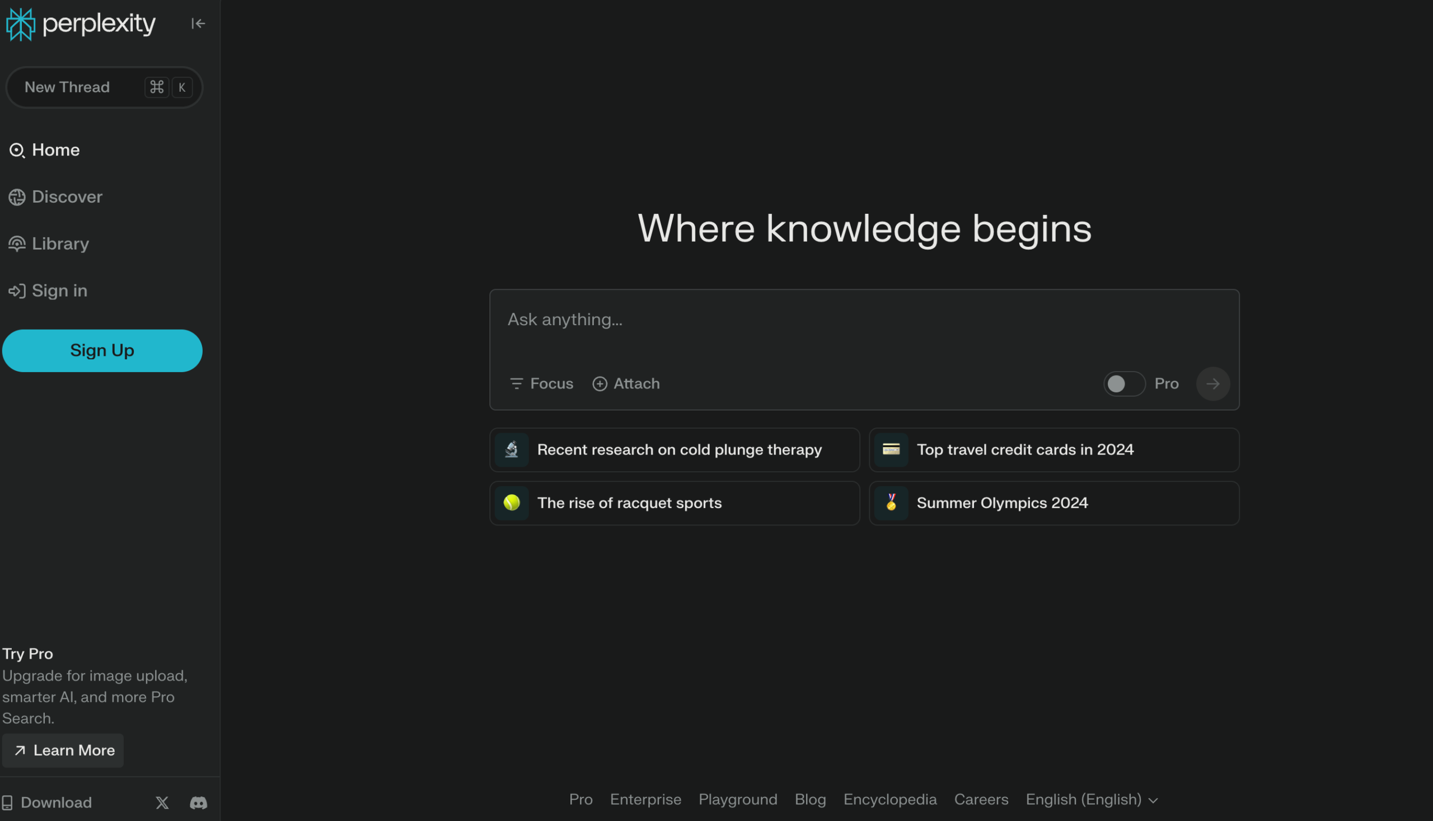Open the English (English) language dropdown

coord(1092,800)
